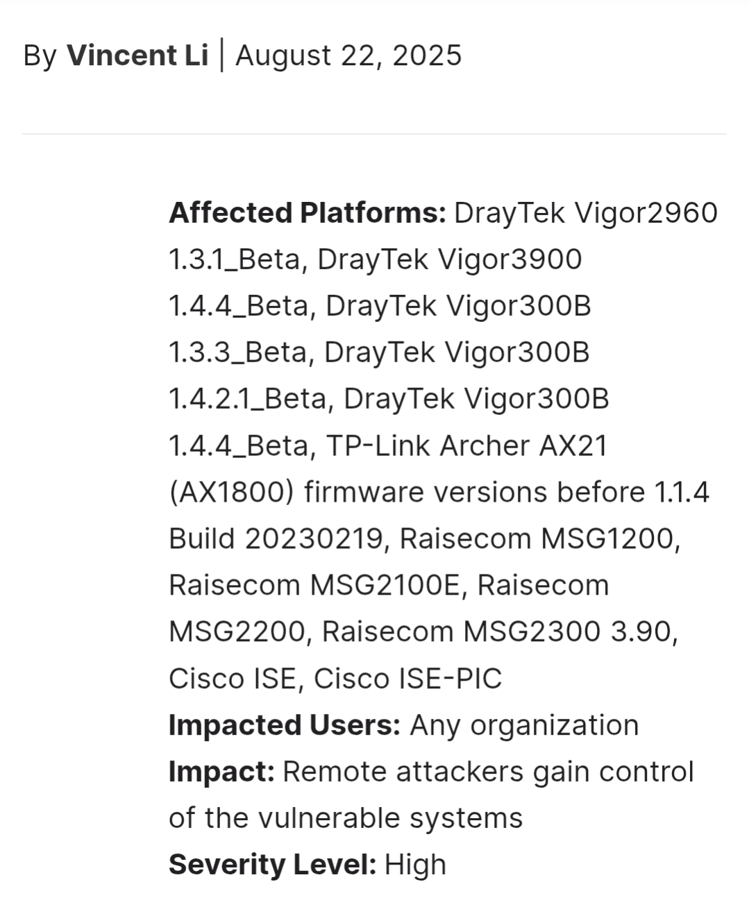
Task: Select the text "DrayTek Vigor3900"
Action: (450, 260)
